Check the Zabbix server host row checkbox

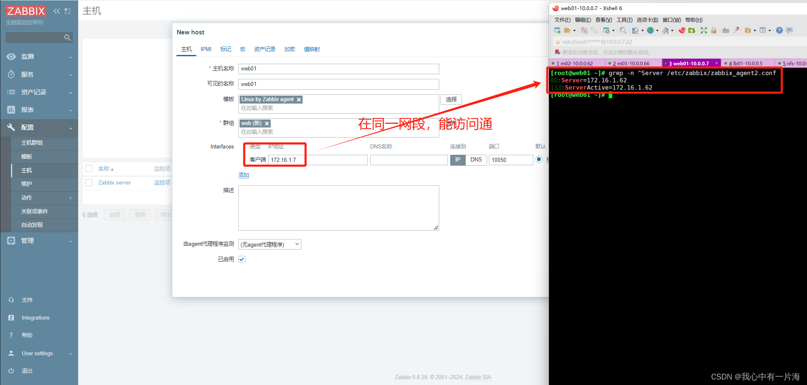click(89, 182)
